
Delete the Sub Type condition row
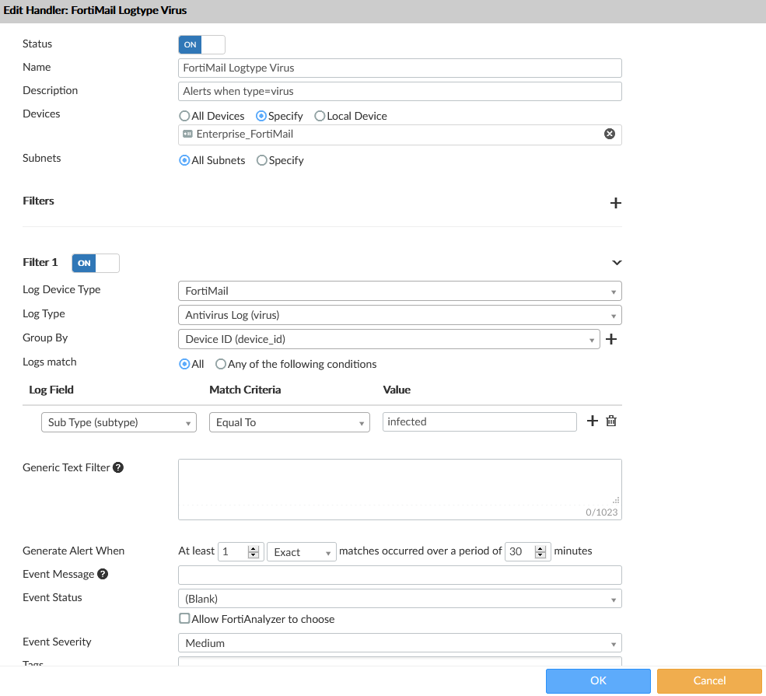(611, 421)
